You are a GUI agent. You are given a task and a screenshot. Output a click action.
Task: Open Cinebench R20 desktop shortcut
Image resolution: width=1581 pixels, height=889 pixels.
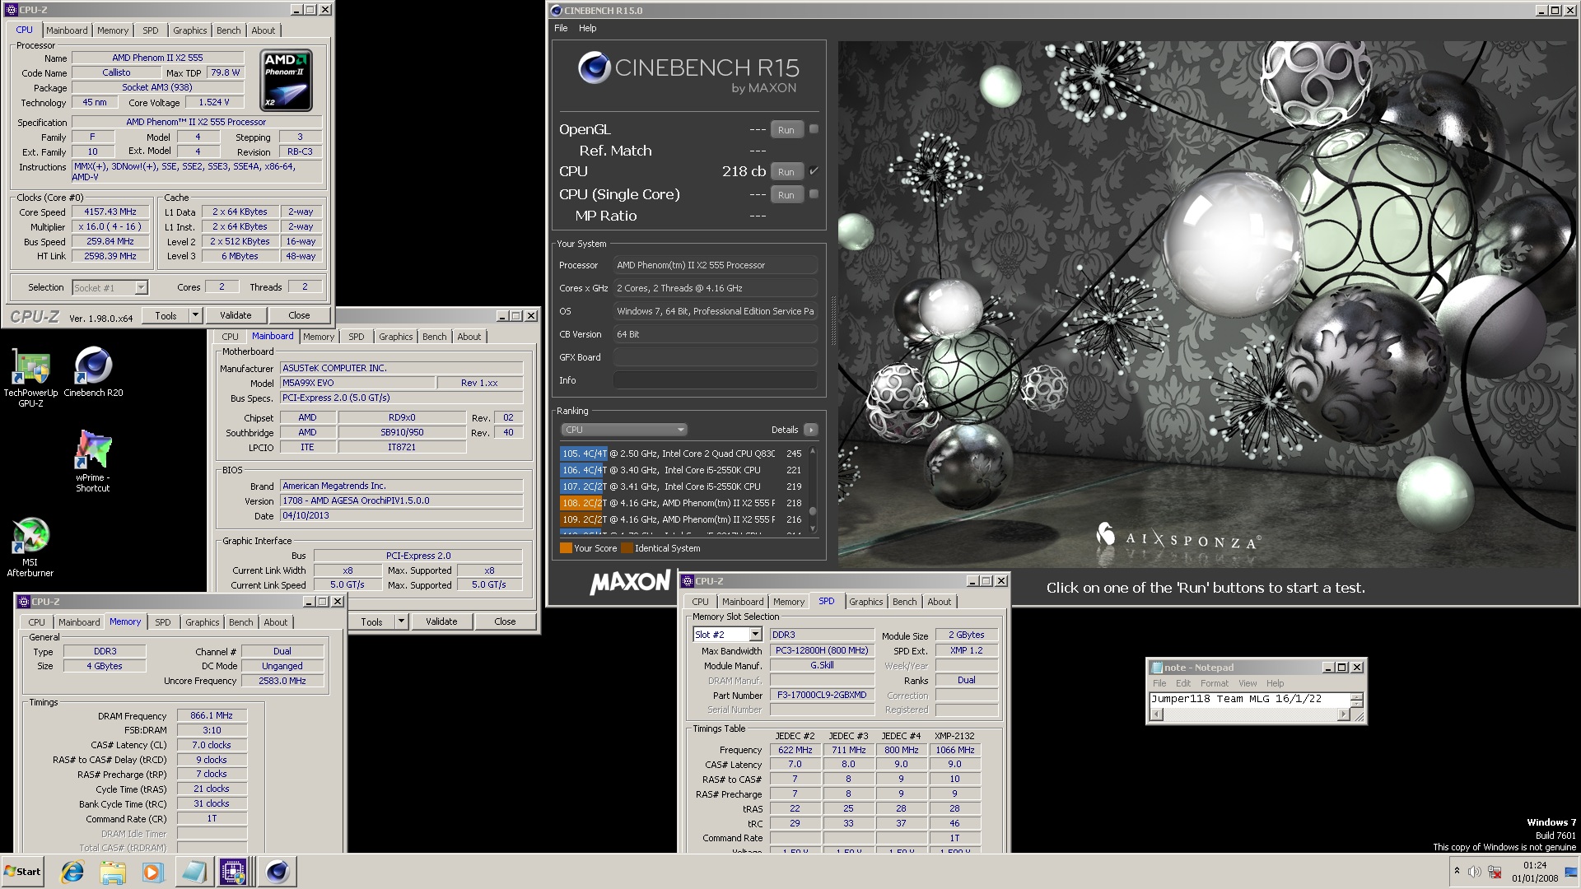click(93, 373)
